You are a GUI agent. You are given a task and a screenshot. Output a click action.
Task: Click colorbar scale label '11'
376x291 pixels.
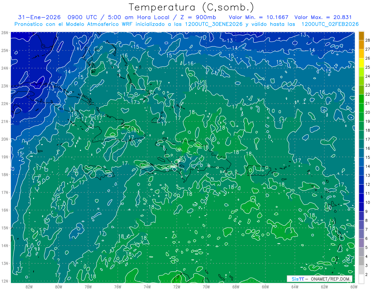tap(368, 194)
